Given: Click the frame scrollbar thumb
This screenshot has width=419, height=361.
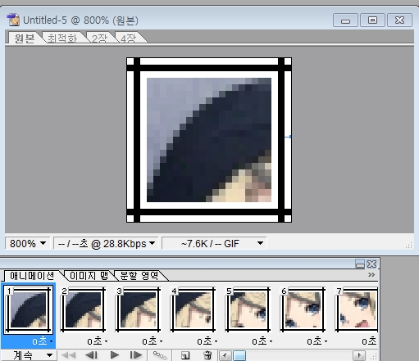Looking at the screenshot, I should [239, 355].
